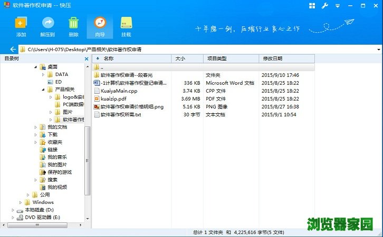Open the address bar path dropdown arrow
The height and width of the screenshot is (237, 383).
[378, 49]
